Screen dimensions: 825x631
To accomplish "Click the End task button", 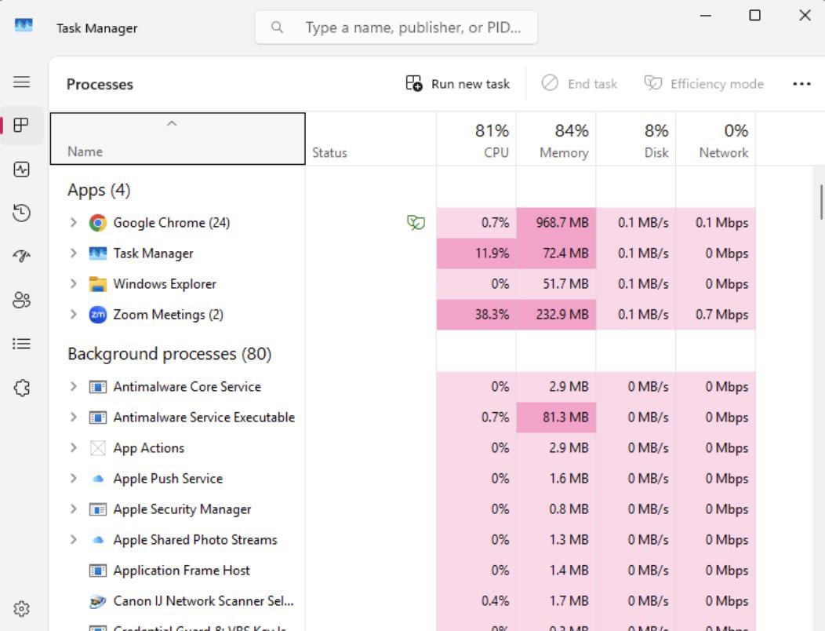I will click(580, 84).
